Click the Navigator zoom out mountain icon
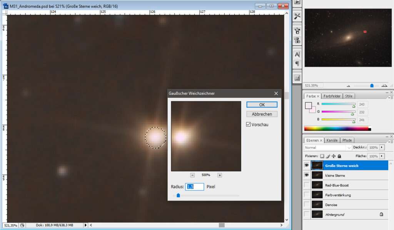Screen dimensions: 394x230 (x=348, y=86)
